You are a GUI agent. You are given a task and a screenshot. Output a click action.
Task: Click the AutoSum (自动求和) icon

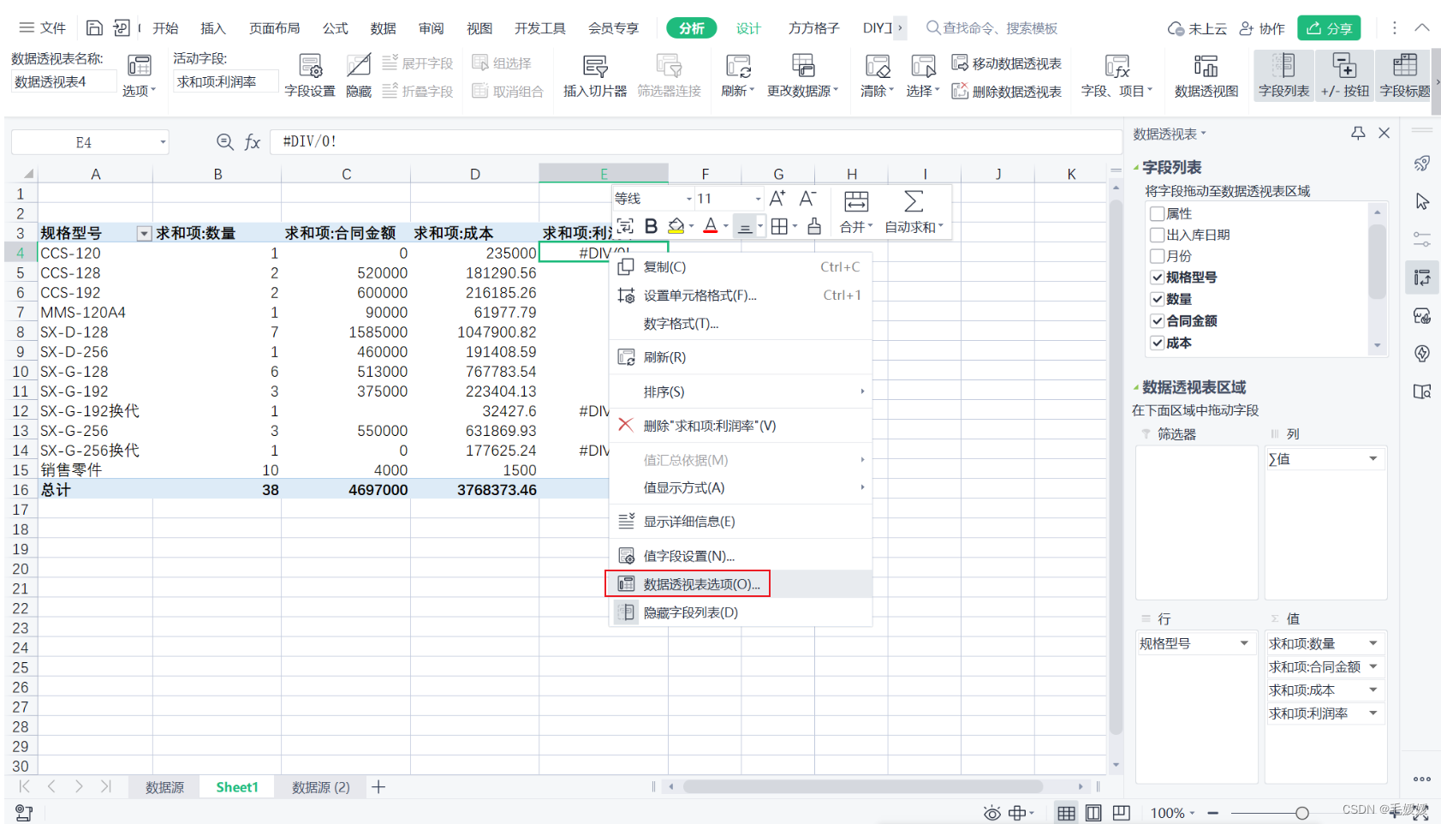coord(914,201)
